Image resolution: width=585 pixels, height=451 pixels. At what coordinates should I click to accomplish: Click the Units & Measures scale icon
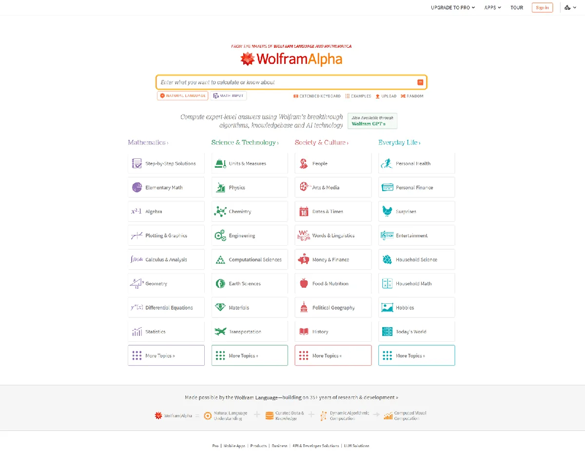(x=220, y=163)
